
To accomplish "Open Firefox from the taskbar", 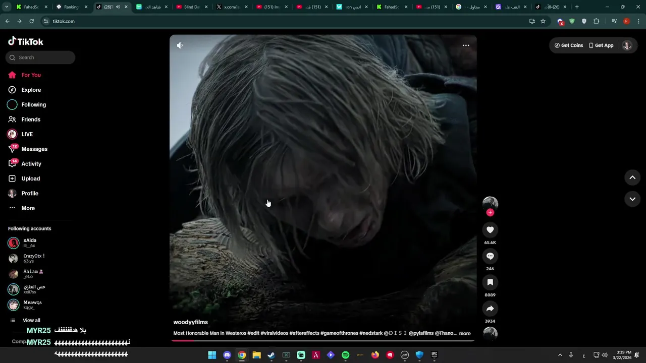I will coord(375,355).
